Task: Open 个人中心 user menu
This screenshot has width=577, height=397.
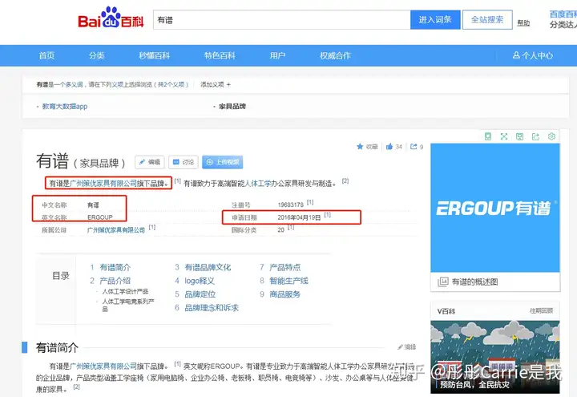Action: pyautogui.click(x=533, y=55)
